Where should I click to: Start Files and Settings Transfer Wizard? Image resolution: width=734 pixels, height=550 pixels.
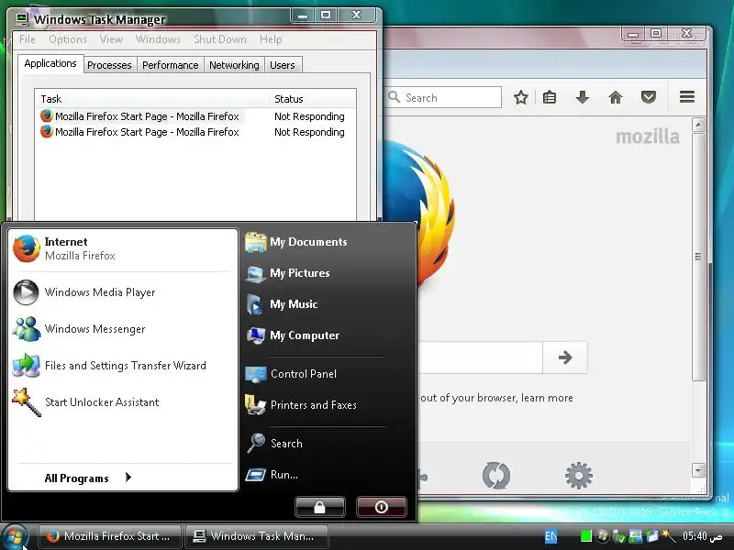pyautogui.click(x=123, y=365)
